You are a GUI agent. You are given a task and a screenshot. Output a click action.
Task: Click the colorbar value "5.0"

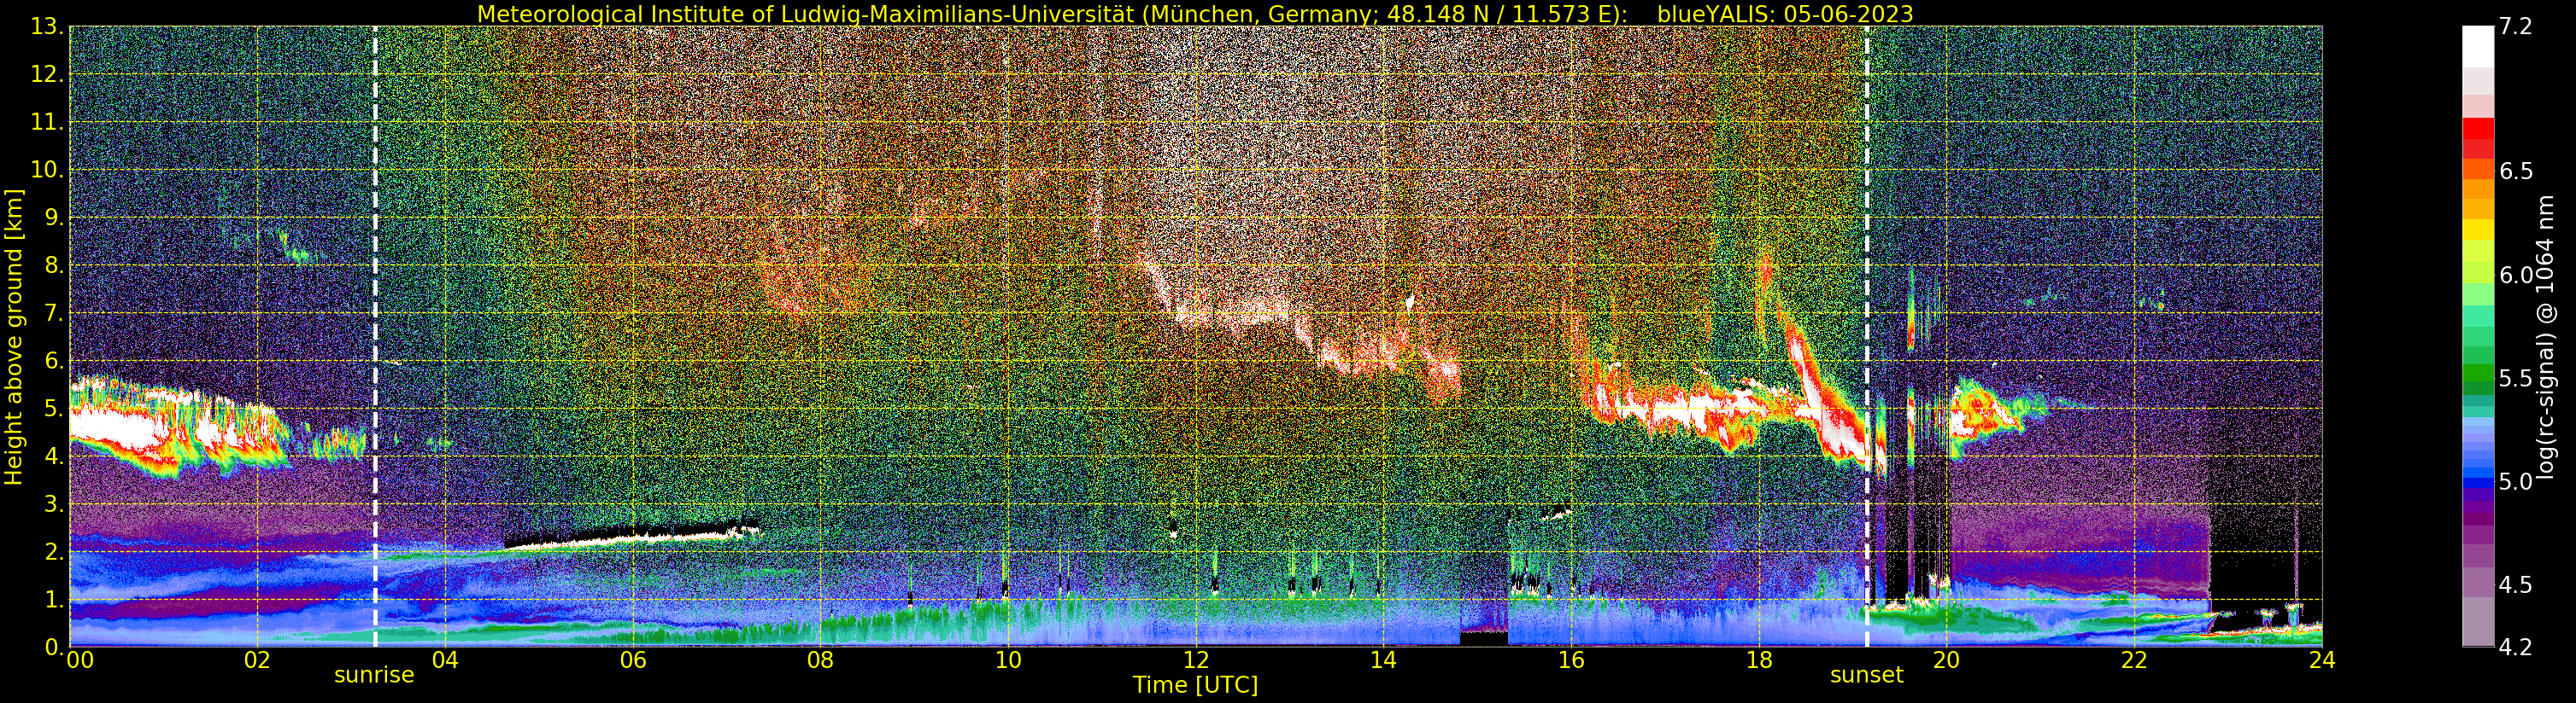[2516, 481]
